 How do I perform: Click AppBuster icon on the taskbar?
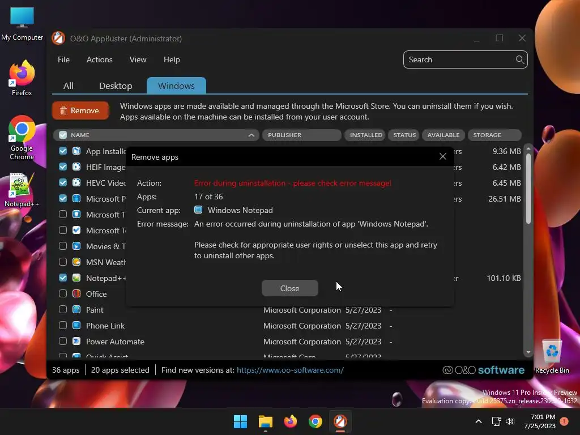(x=340, y=421)
